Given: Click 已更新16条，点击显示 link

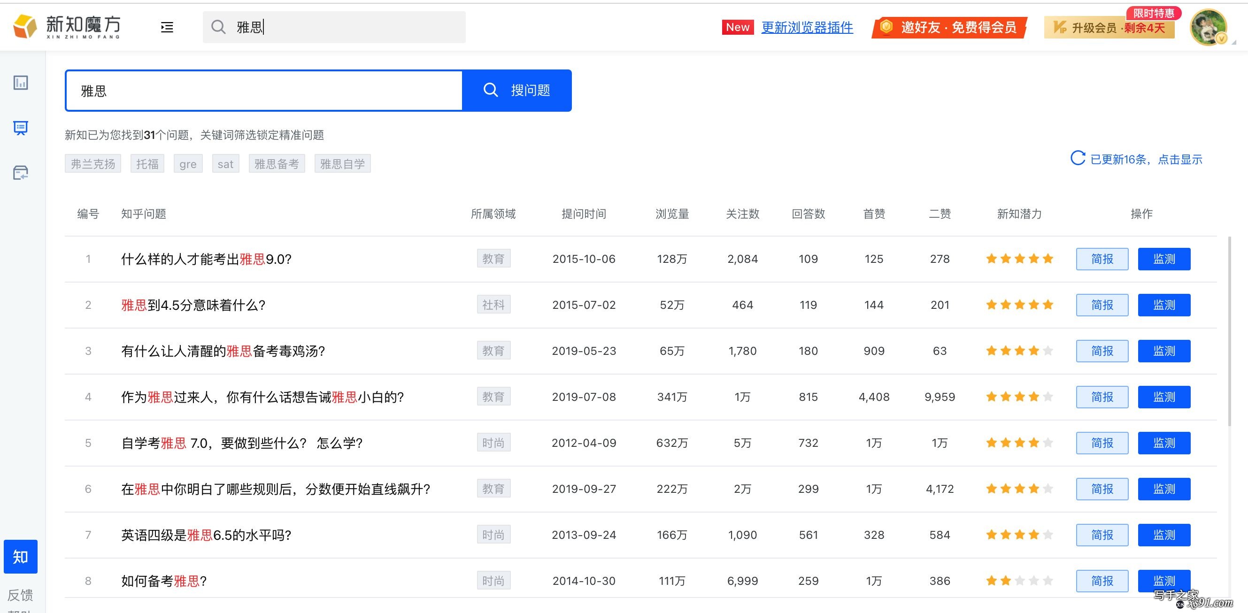Looking at the screenshot, I should pos(1146,159).
